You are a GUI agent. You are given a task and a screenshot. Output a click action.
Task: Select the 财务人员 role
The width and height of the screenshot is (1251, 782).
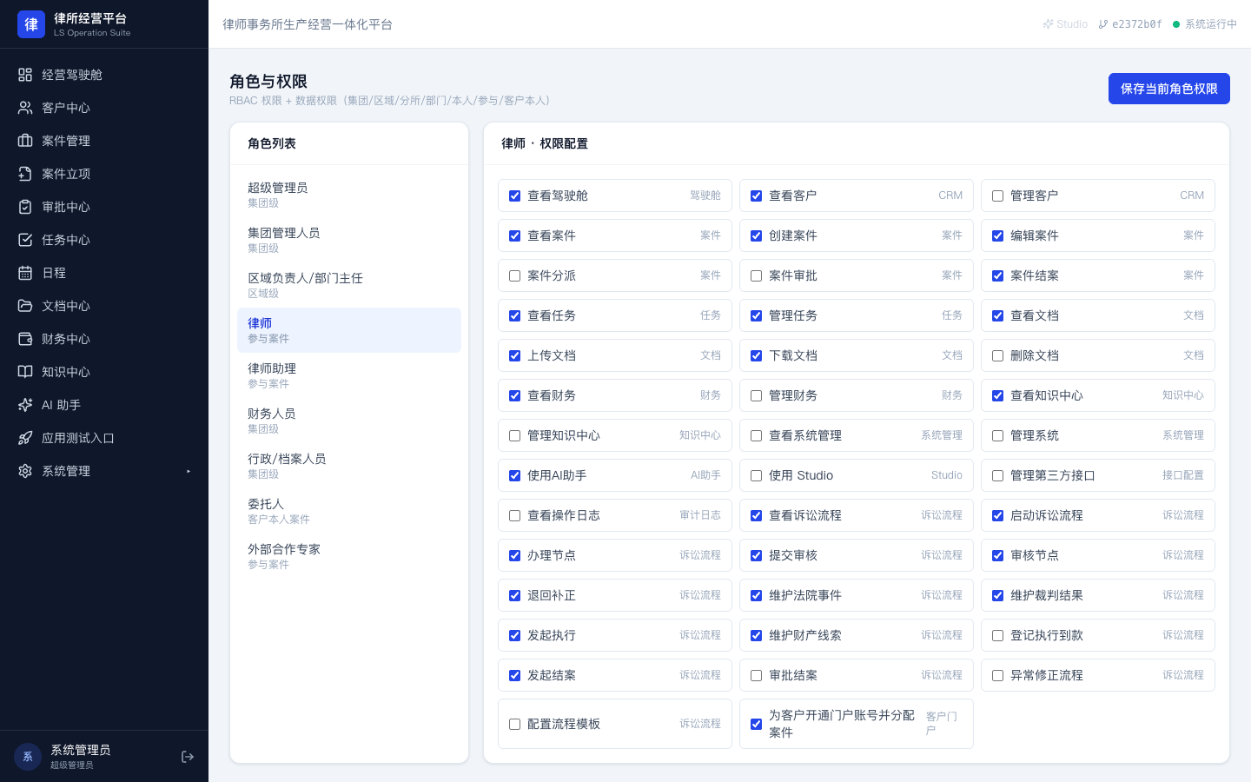(349, 421)
